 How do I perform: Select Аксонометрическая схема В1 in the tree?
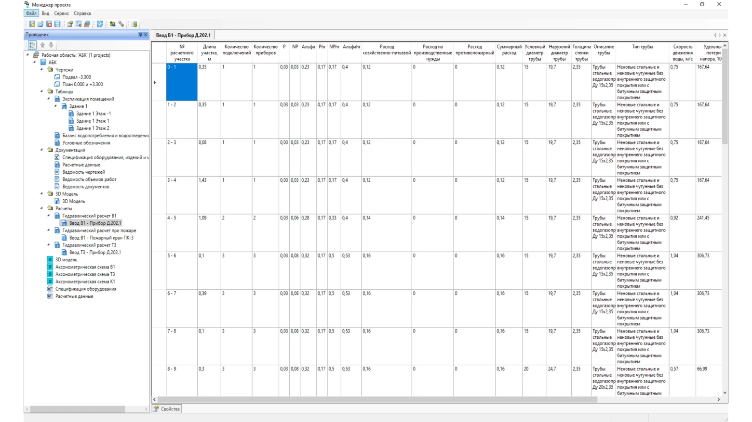coord(85,267)
